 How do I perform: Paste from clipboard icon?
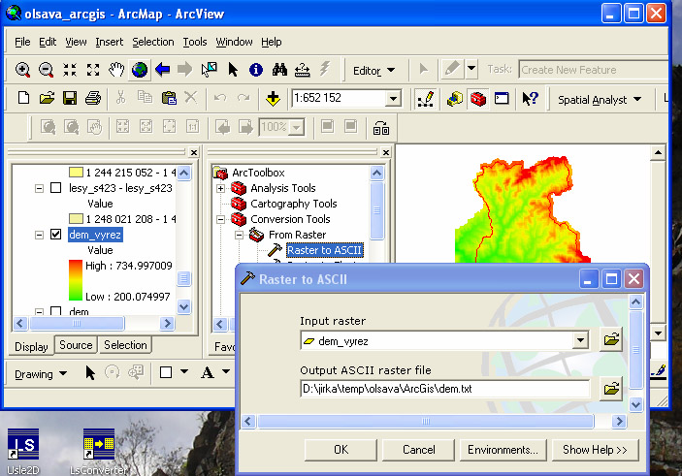(x=169, y=98)
